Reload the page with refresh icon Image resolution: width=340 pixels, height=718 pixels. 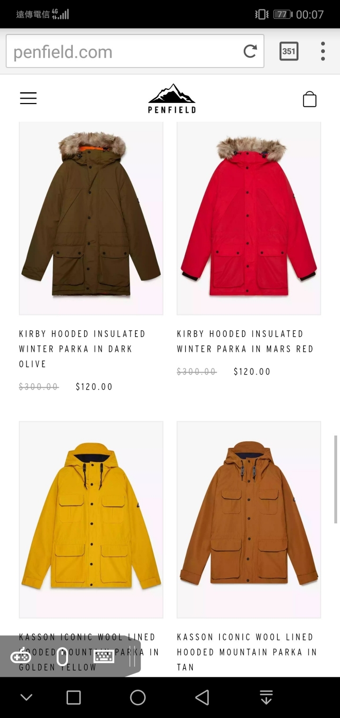[x=250, y=51]
